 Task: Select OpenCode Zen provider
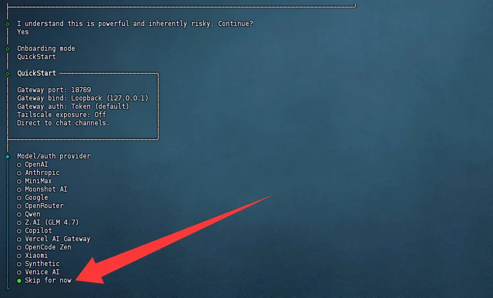point(44,247)
